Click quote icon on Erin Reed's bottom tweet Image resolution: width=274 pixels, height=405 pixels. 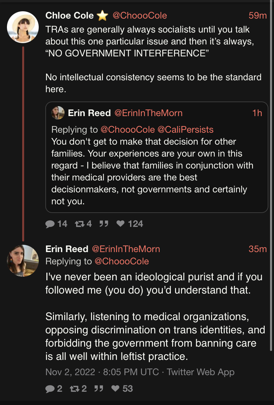(x=98, y=388)
